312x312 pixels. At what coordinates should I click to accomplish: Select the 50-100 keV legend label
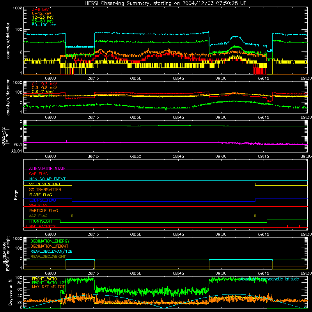(44, 25)
